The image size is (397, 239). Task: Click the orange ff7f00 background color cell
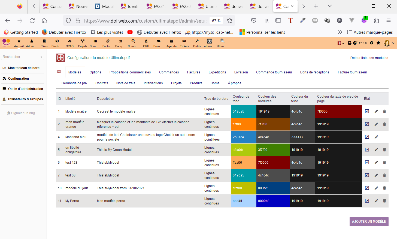(x=243, y=124)
